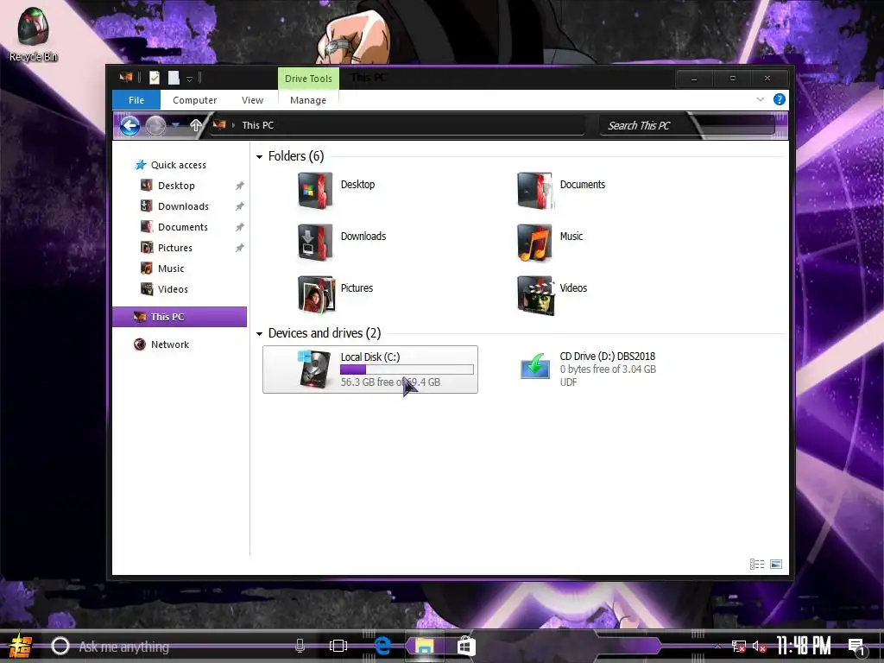Click the system menu icon in title bar
Image resolution: width=884 pixels, height=663 pixels.
point(126,78)
